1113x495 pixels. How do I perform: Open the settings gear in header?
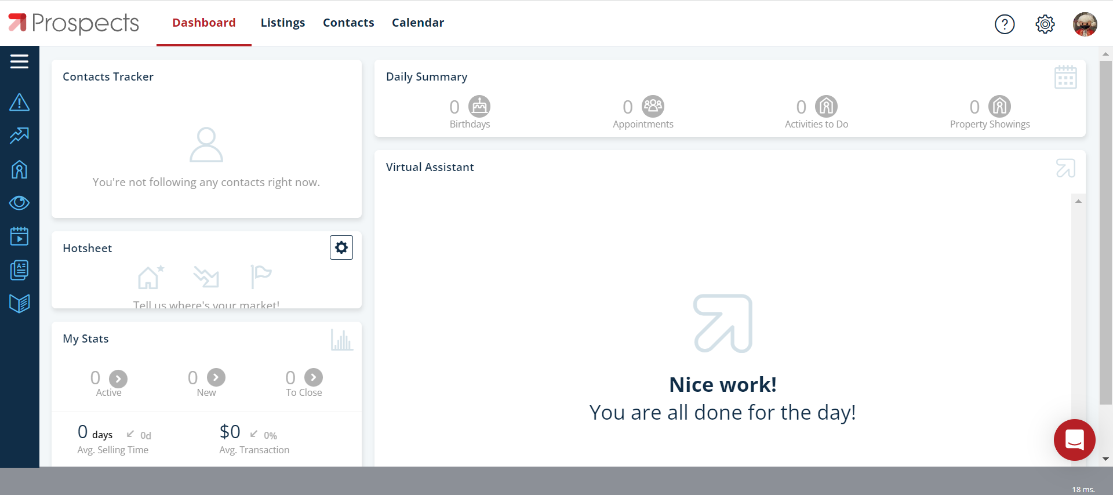(x=1045, y=24)
